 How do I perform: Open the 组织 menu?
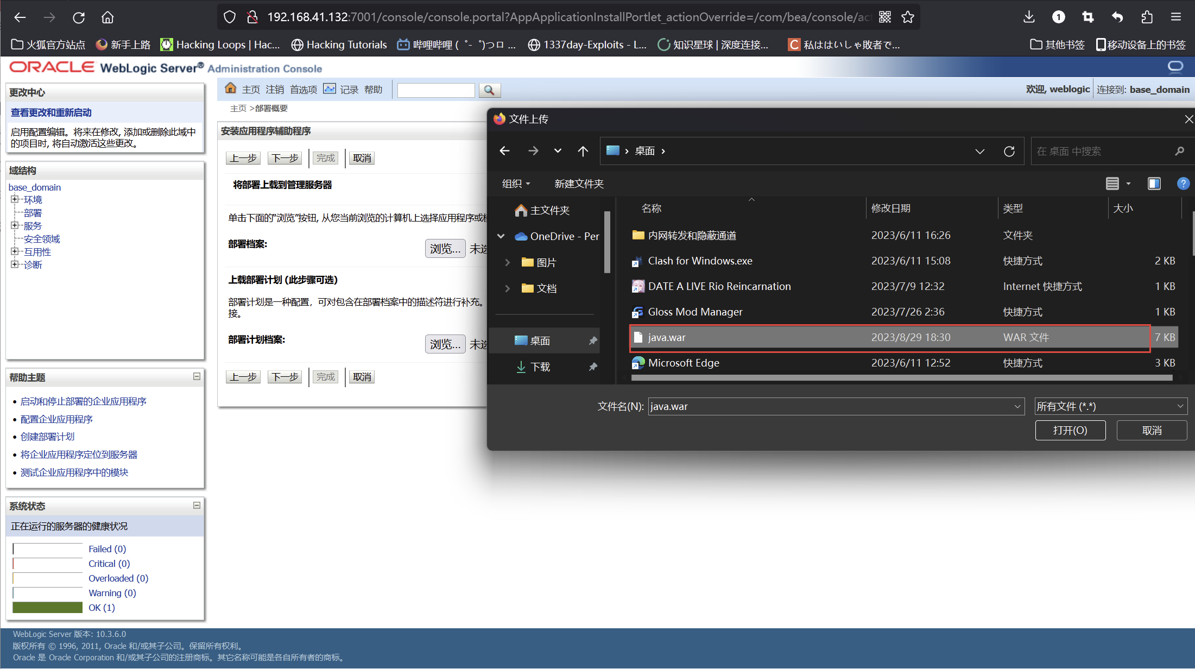(x=516, y=184)
